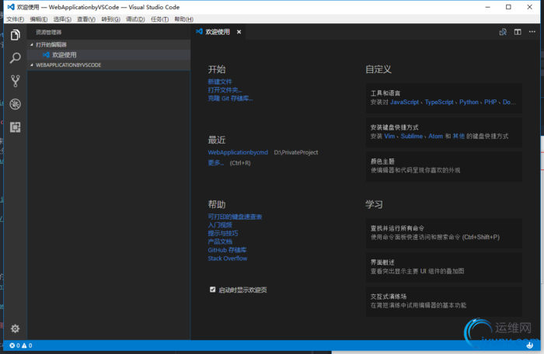
Task: Click the feedback smiley in status bar
Action: coord(529,345)
